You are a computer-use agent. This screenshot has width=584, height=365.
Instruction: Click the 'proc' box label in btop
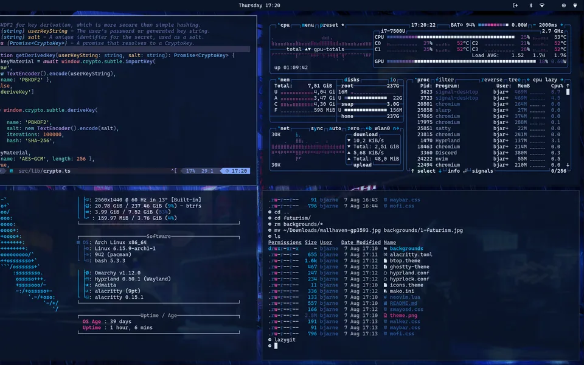(423, 80)
